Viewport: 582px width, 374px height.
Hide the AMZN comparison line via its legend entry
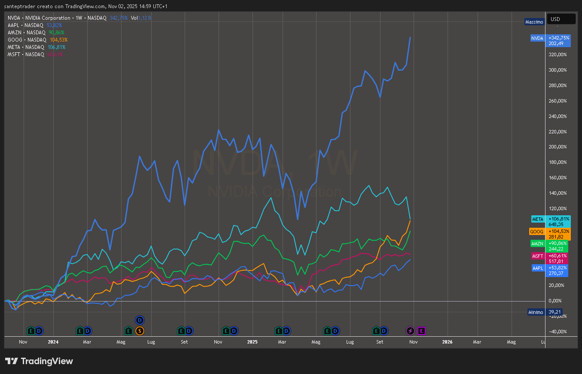coord(14,32)
